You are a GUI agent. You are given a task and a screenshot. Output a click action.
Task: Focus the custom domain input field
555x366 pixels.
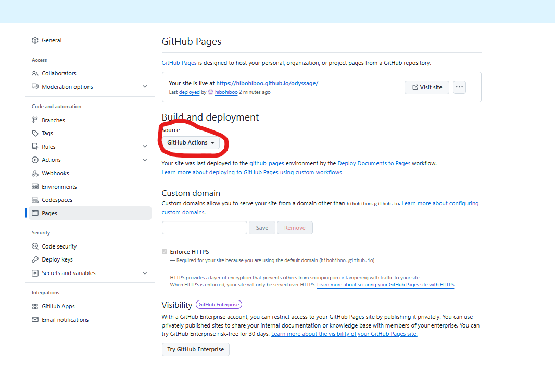click(x=205, y=228)
